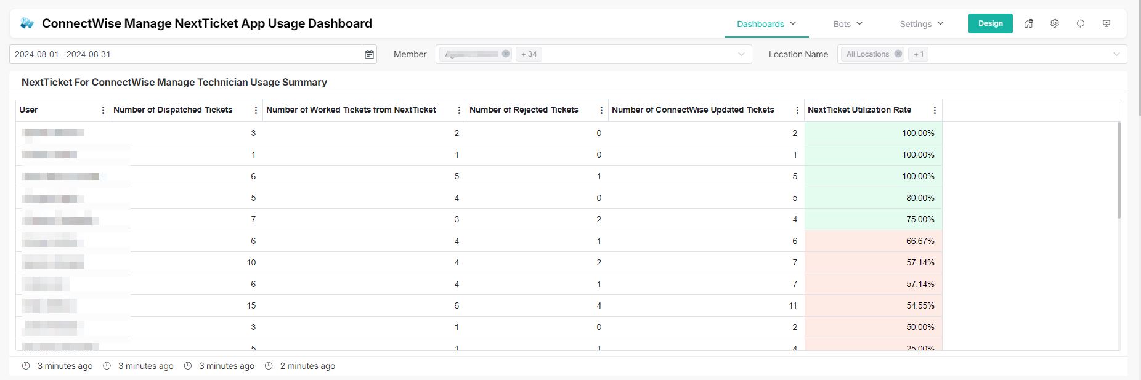The image size is (1141, 380).
Task: Remove the first Member filter tag
Action: [506, 54]
